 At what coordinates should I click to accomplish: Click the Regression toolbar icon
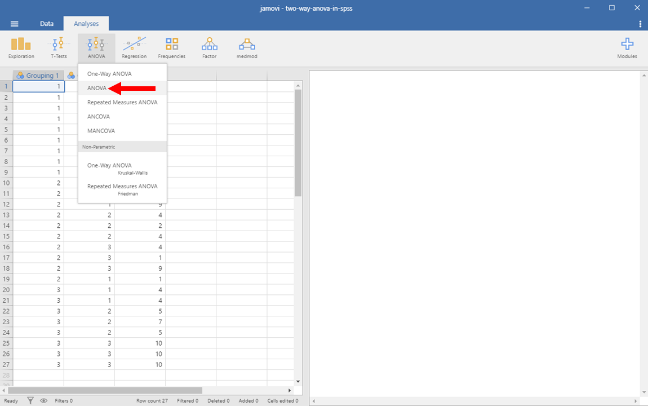[x=134, y=47]
